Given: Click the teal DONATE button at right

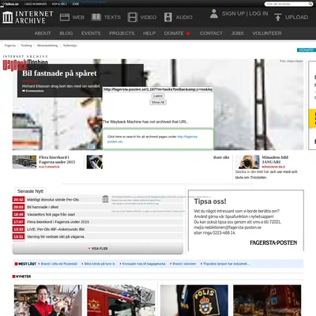Looking at the screenshot, I should tap(307, 50).
